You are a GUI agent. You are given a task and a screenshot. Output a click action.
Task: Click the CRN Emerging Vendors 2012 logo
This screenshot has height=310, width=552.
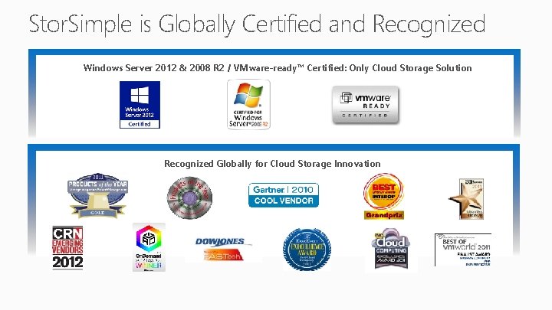tap(67, 248)
